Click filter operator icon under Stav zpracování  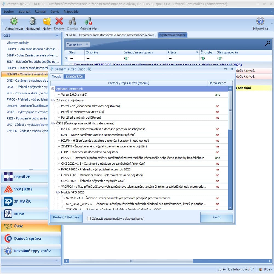coord(219,58)
